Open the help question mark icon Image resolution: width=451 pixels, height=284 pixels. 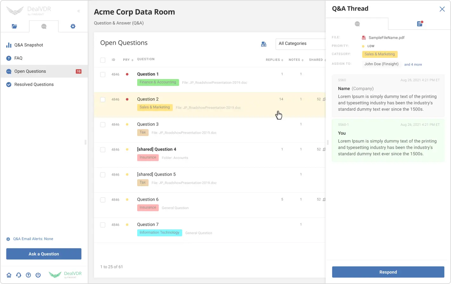tap(28, 275)
